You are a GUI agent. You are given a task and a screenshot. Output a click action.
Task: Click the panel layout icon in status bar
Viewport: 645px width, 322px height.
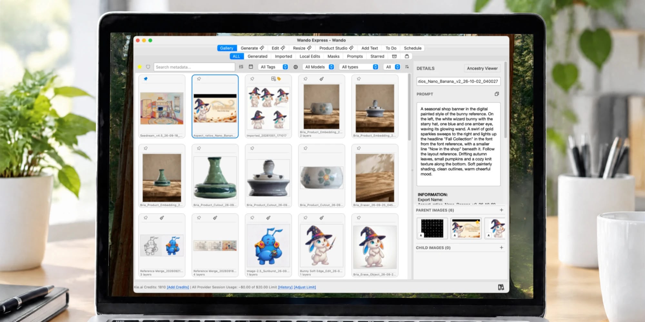(x=501, y=287)
